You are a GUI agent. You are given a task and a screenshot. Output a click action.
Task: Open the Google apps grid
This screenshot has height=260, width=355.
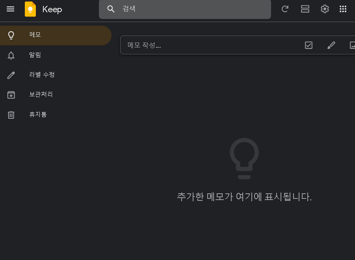pos(343,9)
